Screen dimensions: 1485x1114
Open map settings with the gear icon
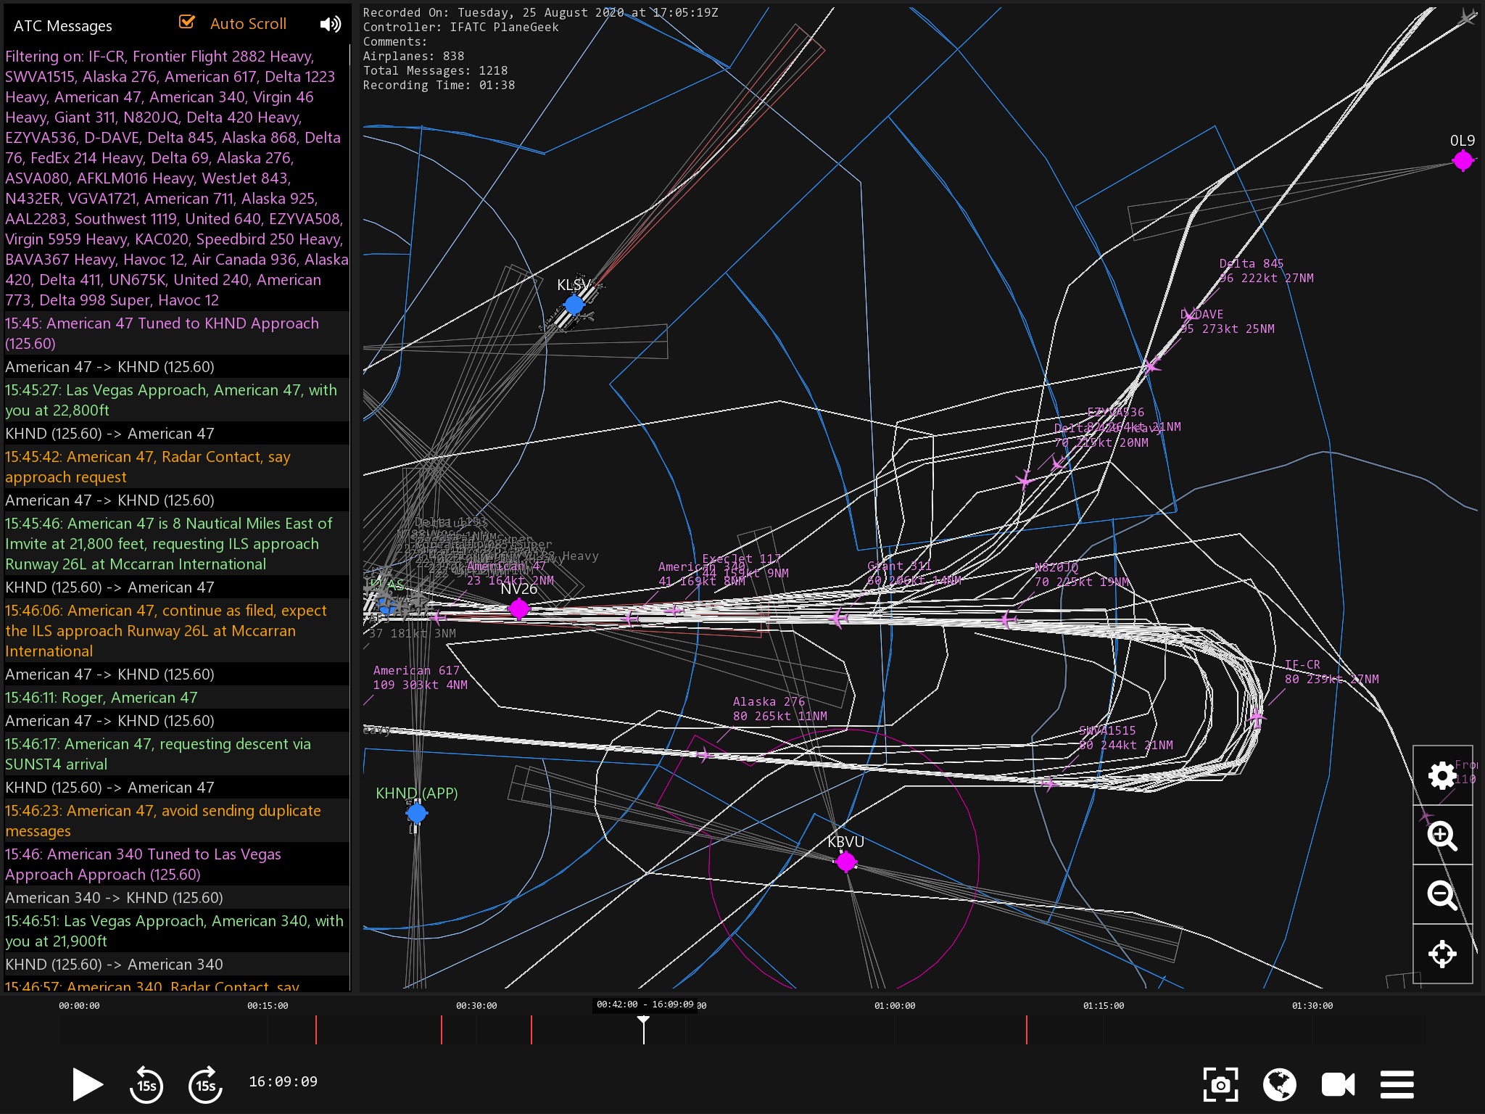1441,776
